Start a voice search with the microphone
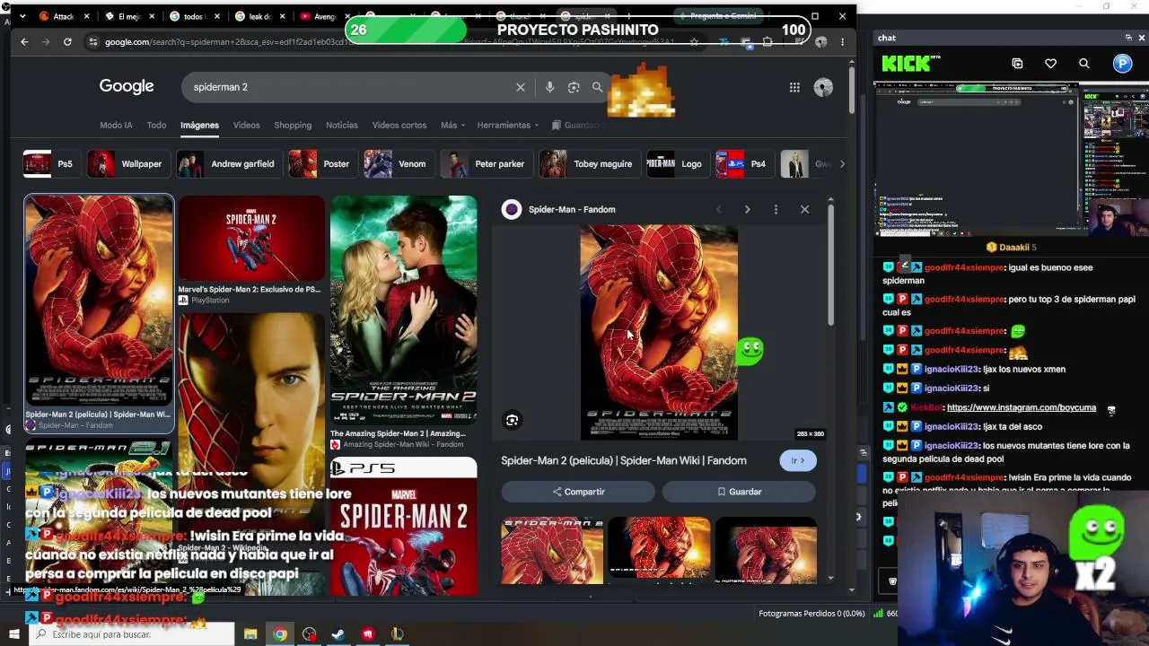This screenshot has height=646, width=1149. tap(549, 87)
